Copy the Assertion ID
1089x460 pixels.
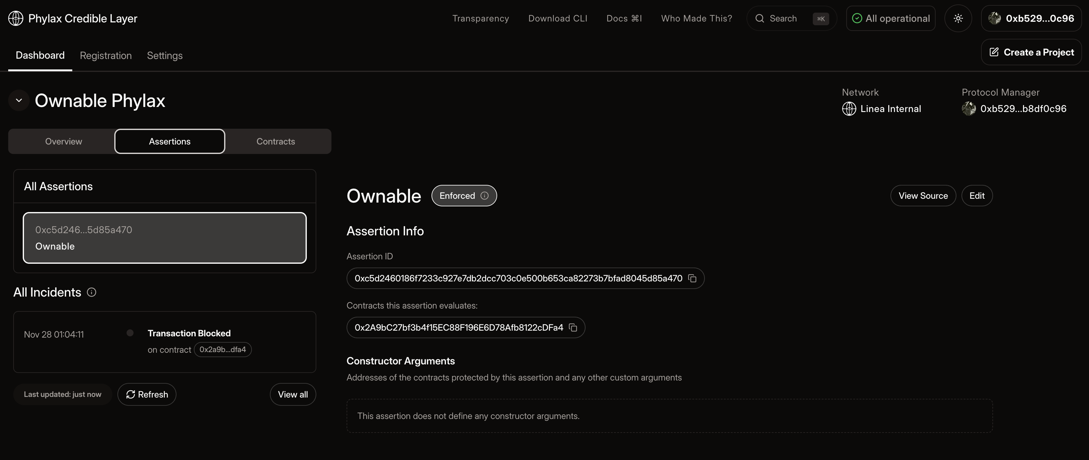click(692, 278)
